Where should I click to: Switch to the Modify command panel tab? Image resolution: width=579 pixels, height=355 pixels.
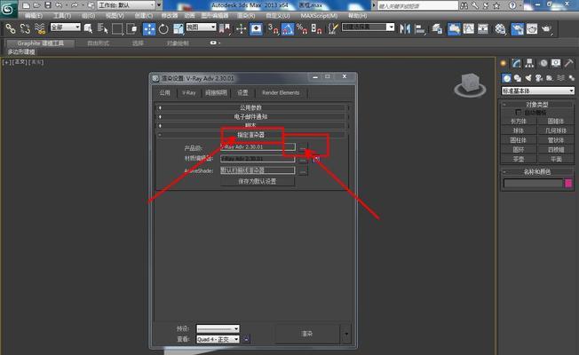516,64
